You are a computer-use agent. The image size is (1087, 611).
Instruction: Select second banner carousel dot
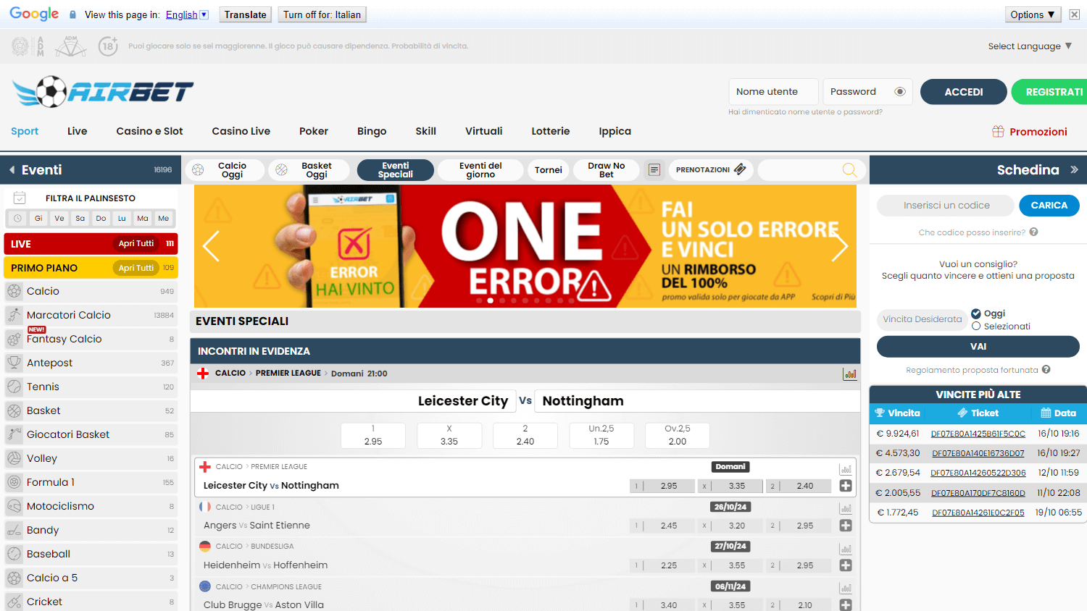(491, 300)
